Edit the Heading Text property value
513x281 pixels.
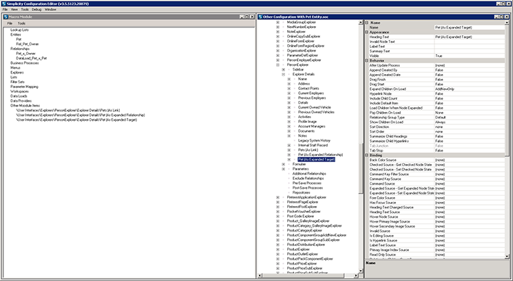tap(470, 37)
